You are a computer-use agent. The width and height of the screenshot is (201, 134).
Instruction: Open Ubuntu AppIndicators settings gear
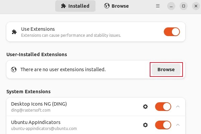(145, 125)
